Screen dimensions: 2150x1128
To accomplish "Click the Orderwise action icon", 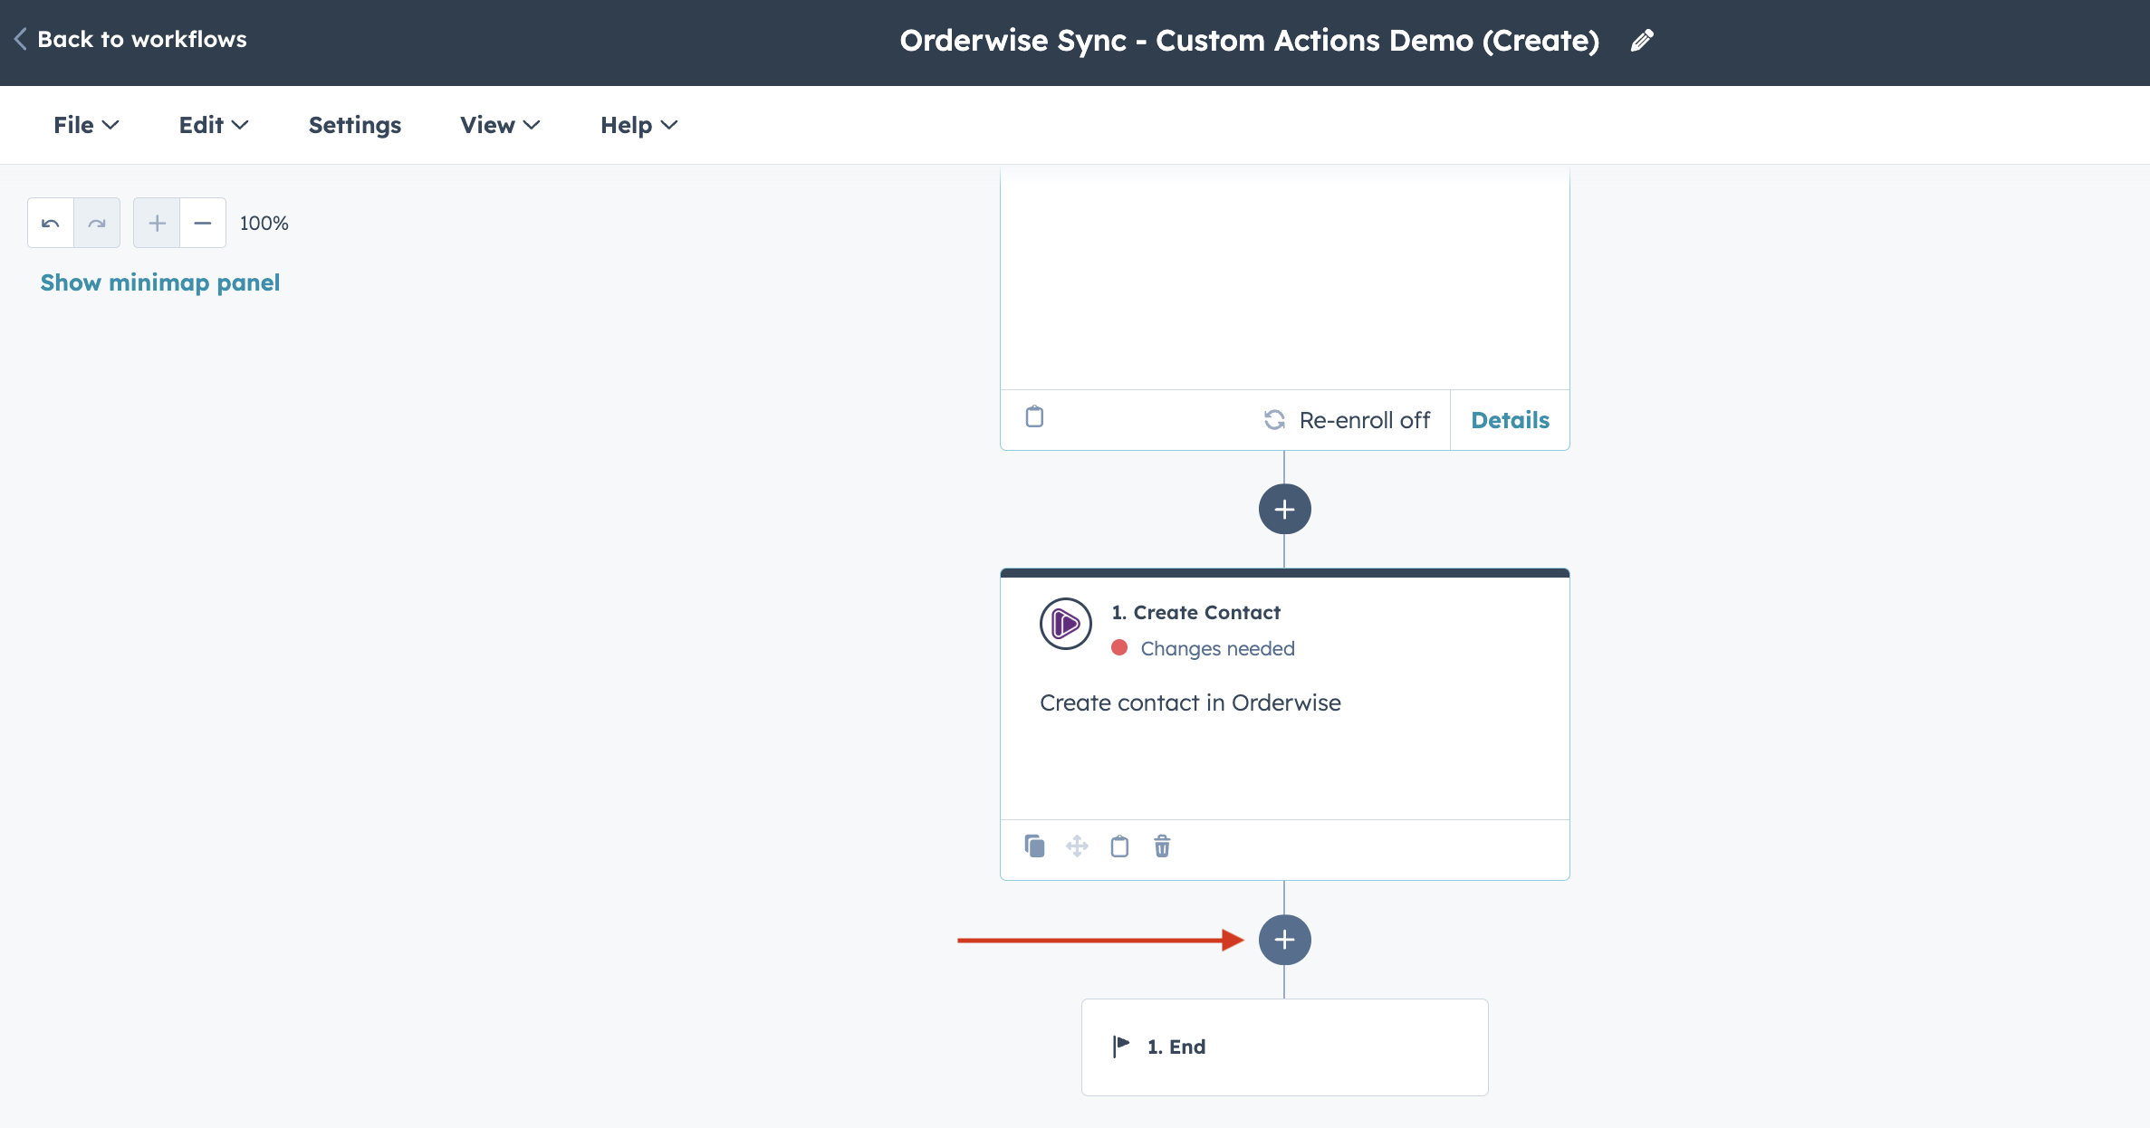I will click(1066, 624).
